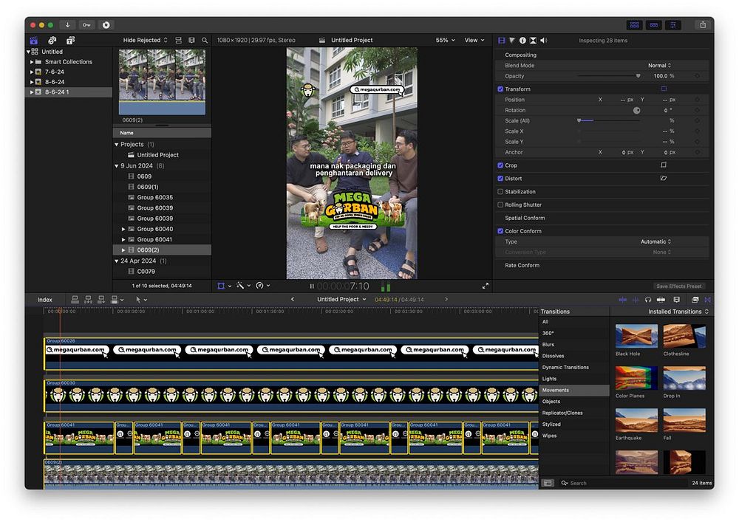The width and height of the screenshot is (739, 522).
Task: Switch to the Audio inspector speaker icon
Action: coord(544,40)
